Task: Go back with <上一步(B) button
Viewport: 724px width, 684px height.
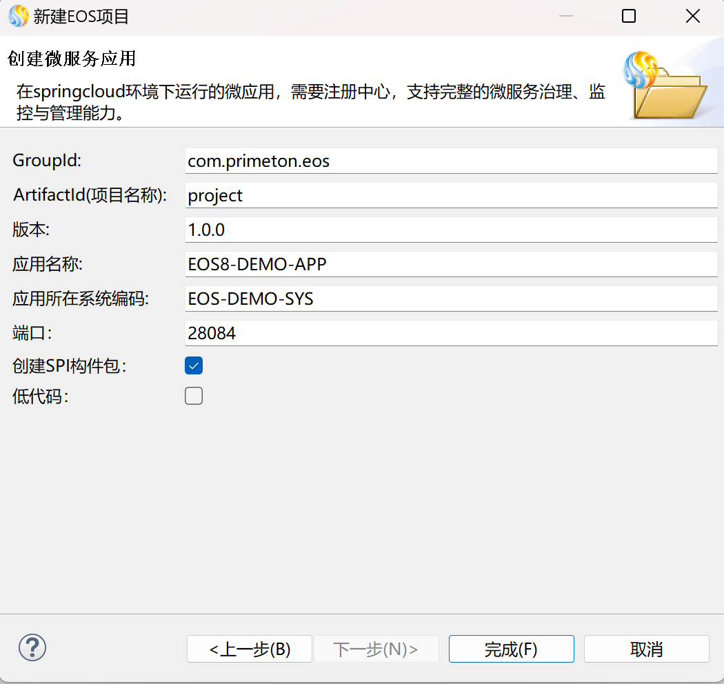Action: pyautogui.click(x=250, y=649)
